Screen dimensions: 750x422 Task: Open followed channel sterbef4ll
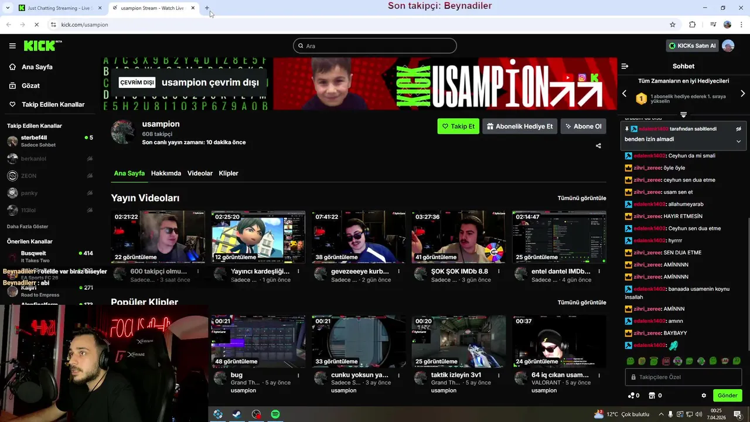click(x=50, y=141)
